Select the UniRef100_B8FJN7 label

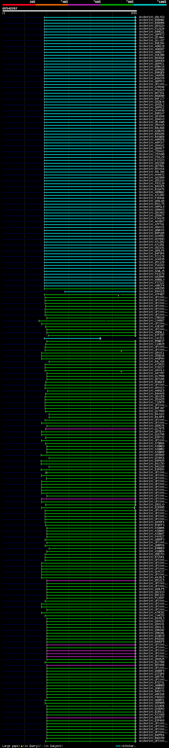pyautogui.click(x=151, y=408)
